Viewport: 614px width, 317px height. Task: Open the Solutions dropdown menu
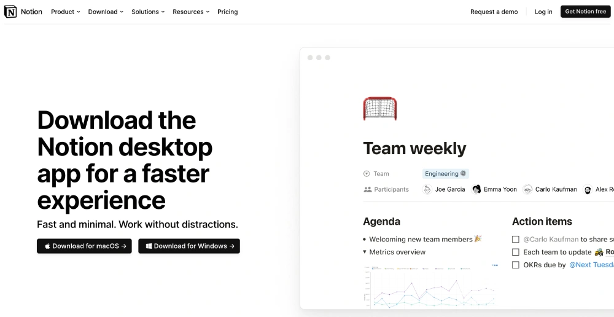pyautogui.click(x=148, y=12)
